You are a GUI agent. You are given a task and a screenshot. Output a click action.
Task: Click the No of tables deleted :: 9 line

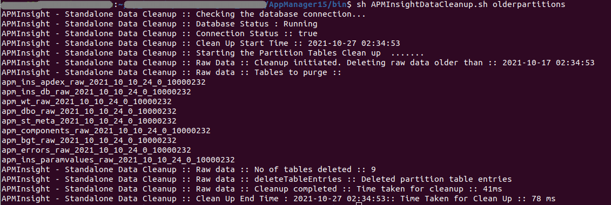click(x=189, y=169)
